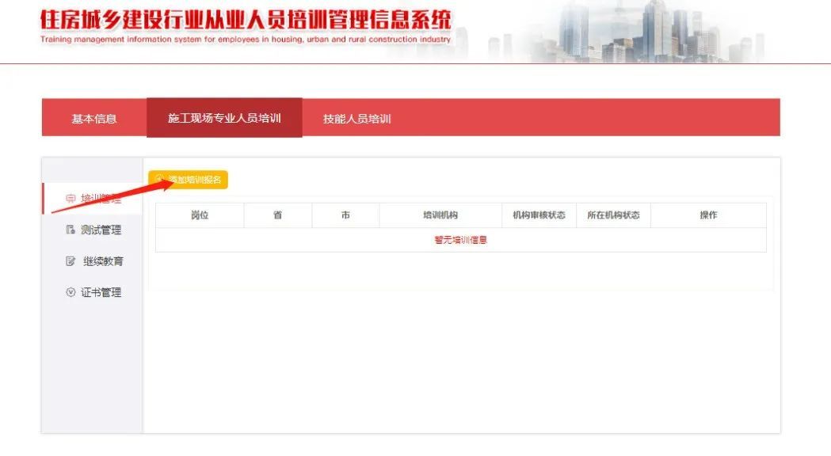Viewport: 831px width, 456px height.
Task: Select the 所在机构状态 column header
Action: [613, 215]
